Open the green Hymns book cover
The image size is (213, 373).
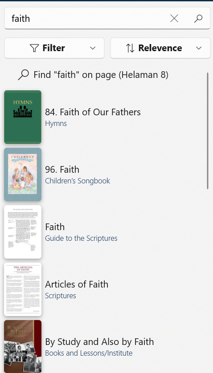[x=23, y=117]
